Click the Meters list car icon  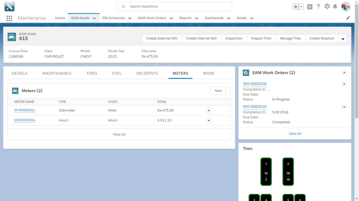(15, 91)
